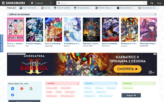
Task: Click the Doga Kobo studio name
Action: click(x=49, y=46)
